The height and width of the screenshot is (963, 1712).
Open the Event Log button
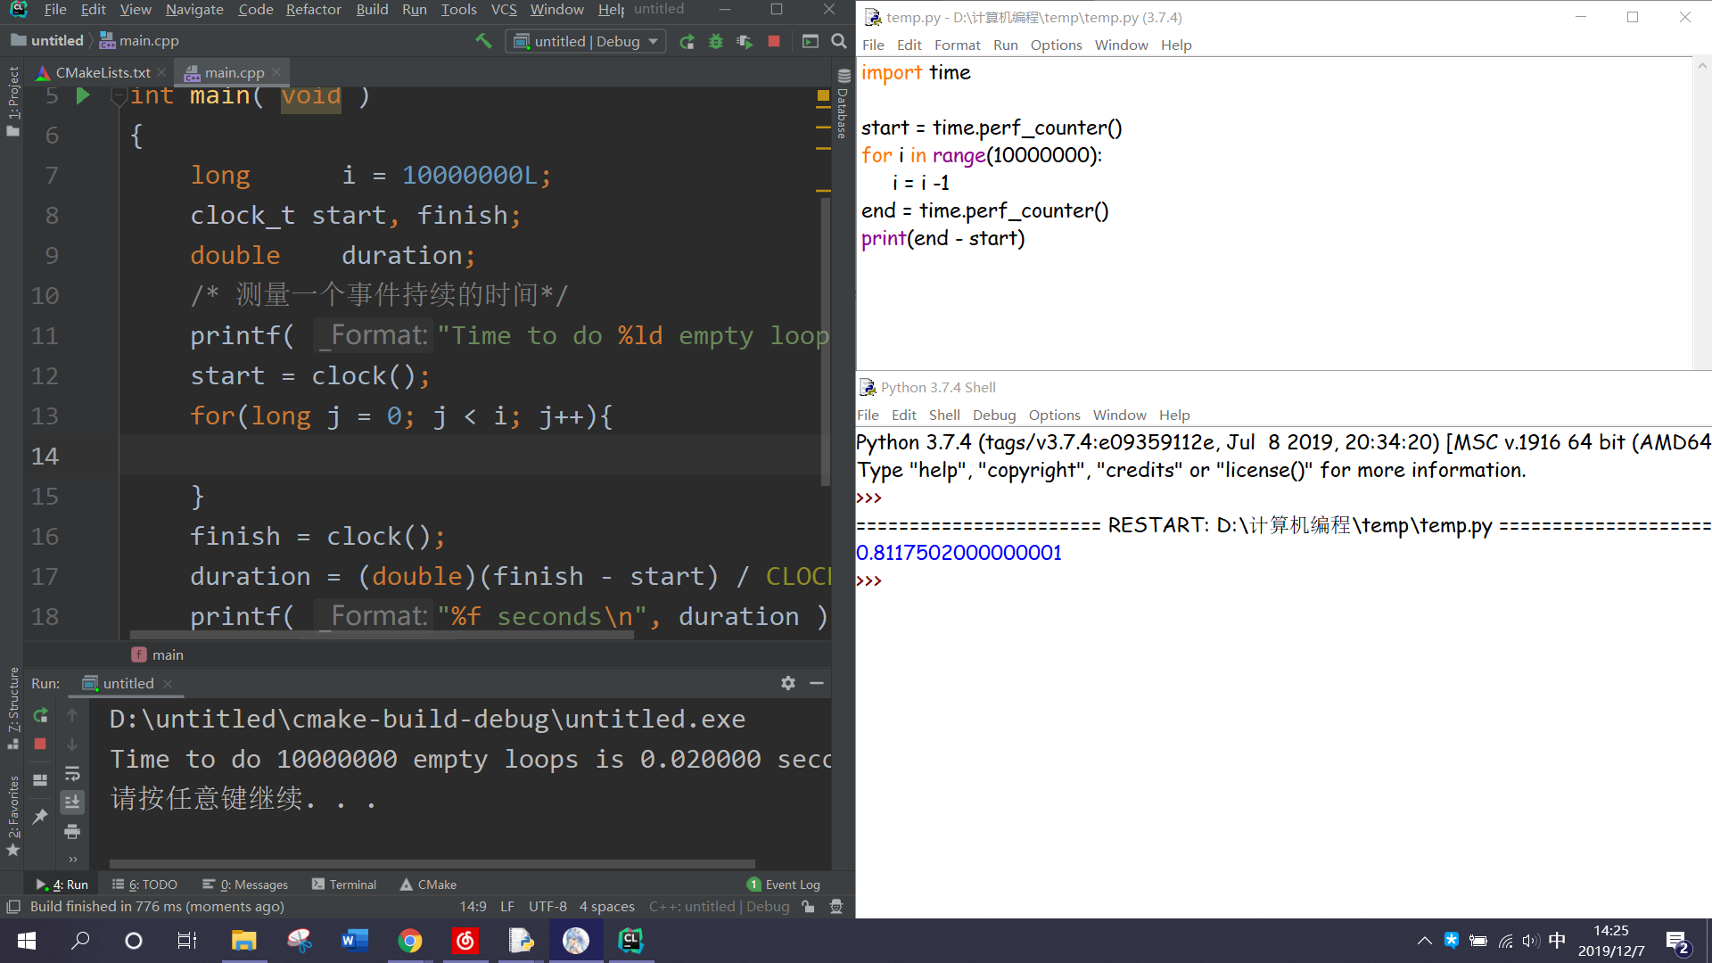pos(784,885)
